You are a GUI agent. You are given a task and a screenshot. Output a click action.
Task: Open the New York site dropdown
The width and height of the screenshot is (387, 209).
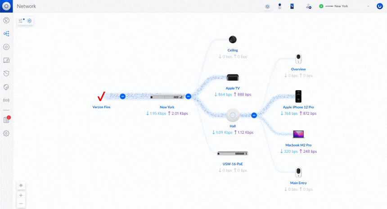click(x=368, y=6)
